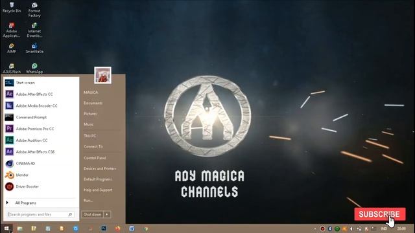This screenshot has height=233, width=415.
Task: Click the red record tray icon
Action: coord(322,228)
